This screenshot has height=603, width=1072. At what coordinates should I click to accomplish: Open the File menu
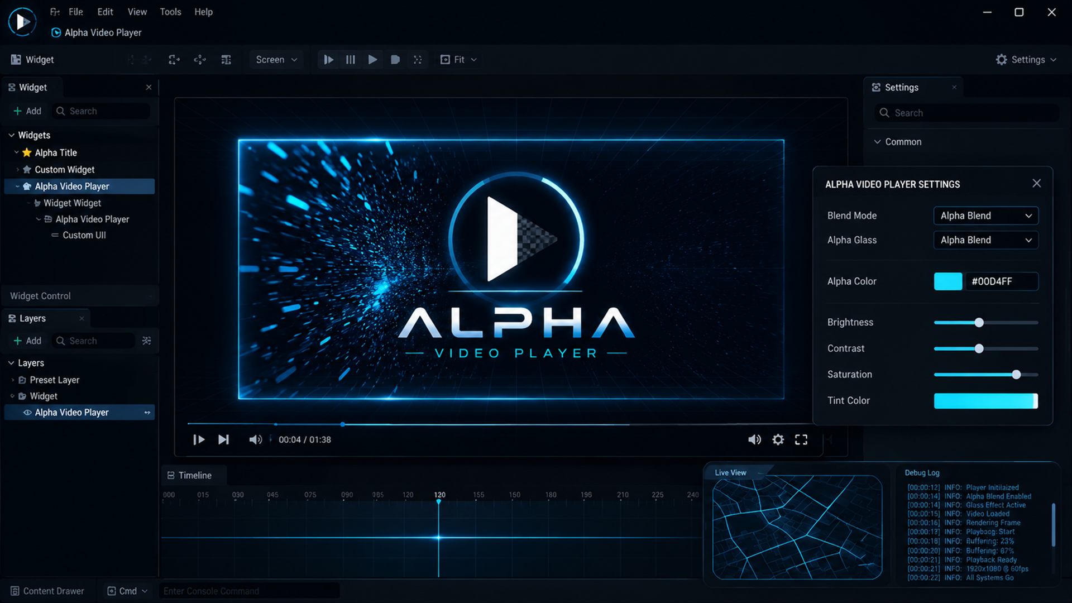pyautogui.click(x=76, y=12)
